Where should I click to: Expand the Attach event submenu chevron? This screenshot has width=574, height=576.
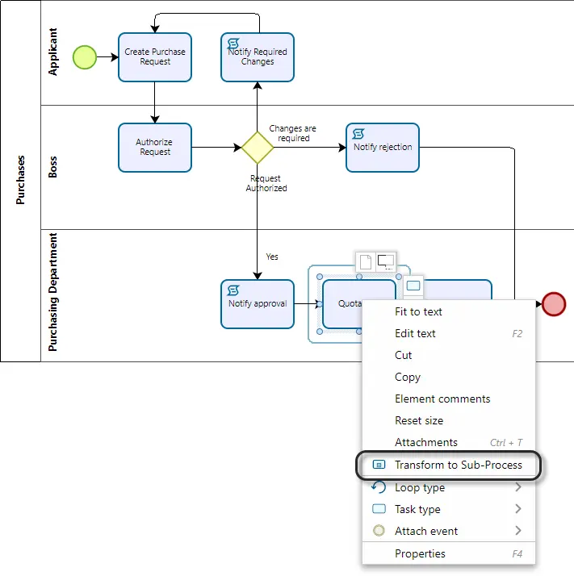tap(518, 531)
